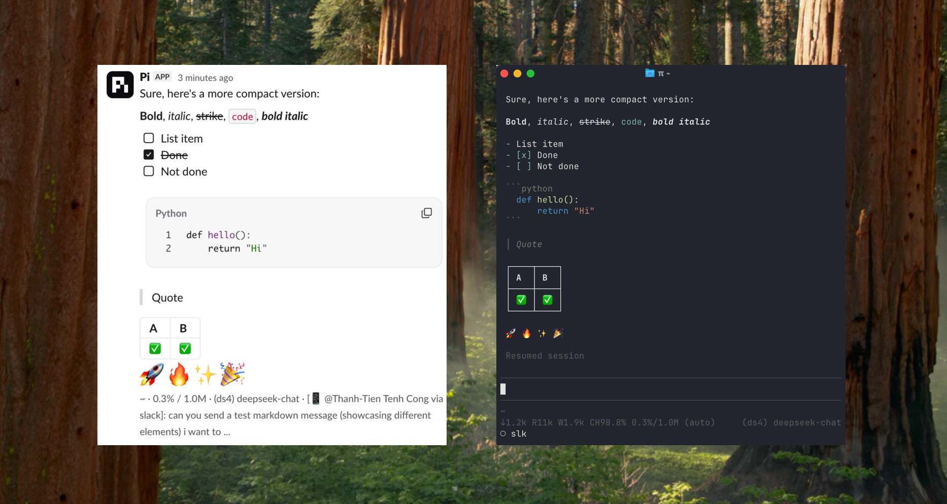The image size is (947, 504).
Task: Click the sparkles emoji in the terminal
Action: 542,333
